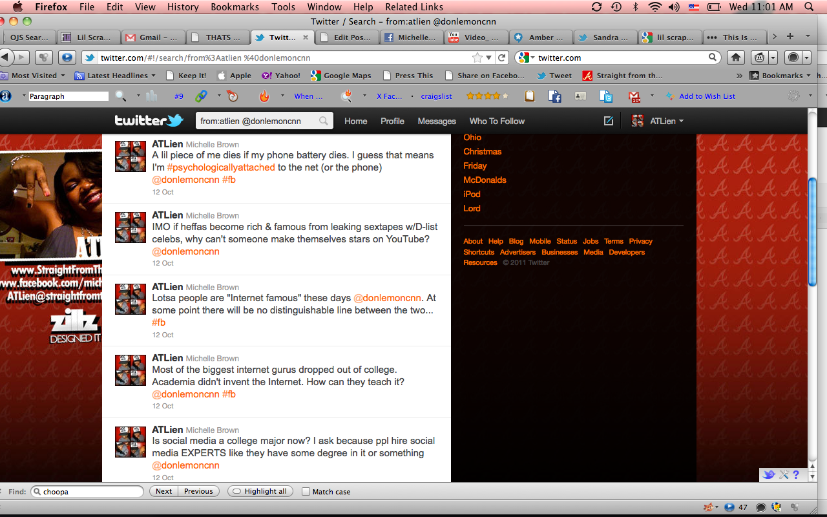Bookmark page with star icon in URL bar
Viewport: 827px width, 517px height.
[x=477, y=58]
